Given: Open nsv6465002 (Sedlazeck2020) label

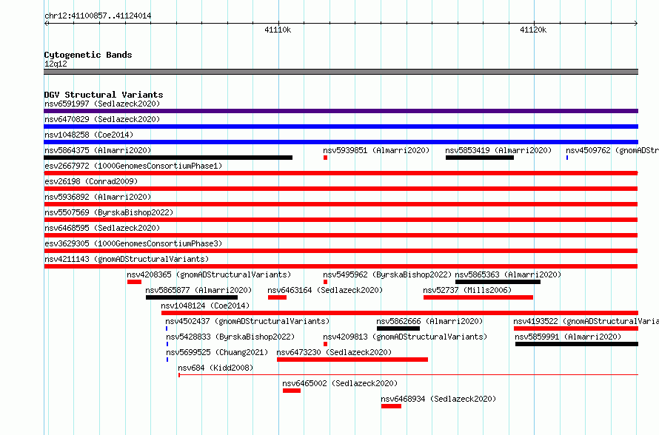Looking at the screenshot, I should click(340, 383).
